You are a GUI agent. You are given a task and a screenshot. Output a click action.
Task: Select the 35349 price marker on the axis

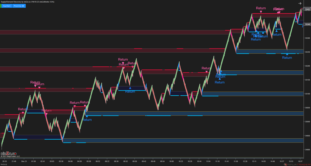point(307,24)
